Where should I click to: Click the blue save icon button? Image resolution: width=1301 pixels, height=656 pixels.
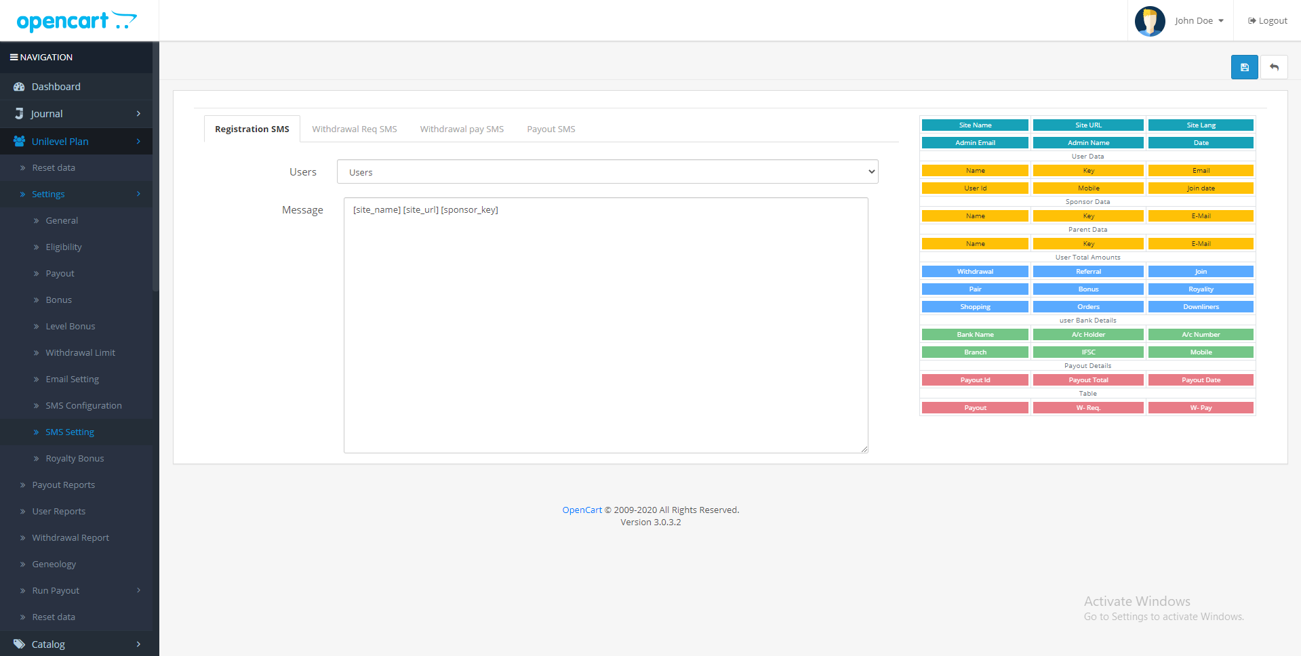tap(1244, 67)
